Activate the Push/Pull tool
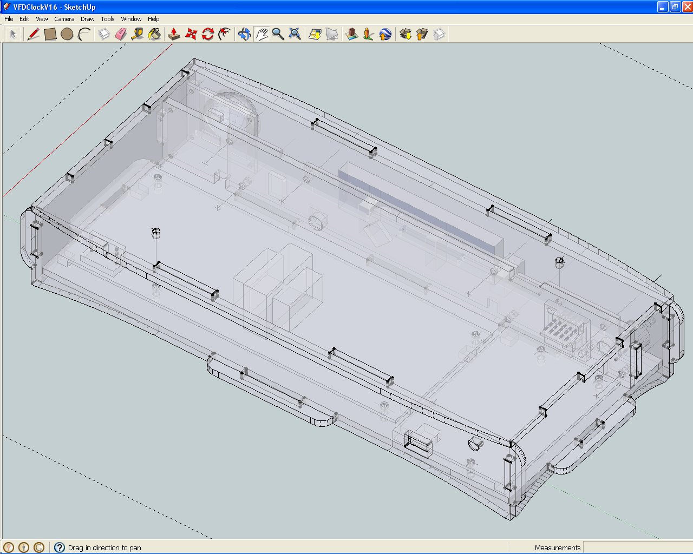 pyautogui.click(x=174, y=35)
